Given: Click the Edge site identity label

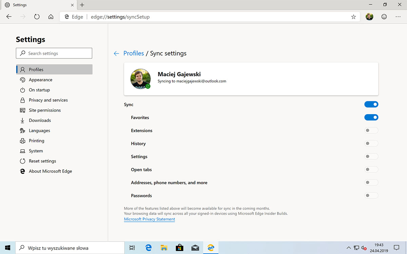Looking at the screenshot, I should pos(73,17).
